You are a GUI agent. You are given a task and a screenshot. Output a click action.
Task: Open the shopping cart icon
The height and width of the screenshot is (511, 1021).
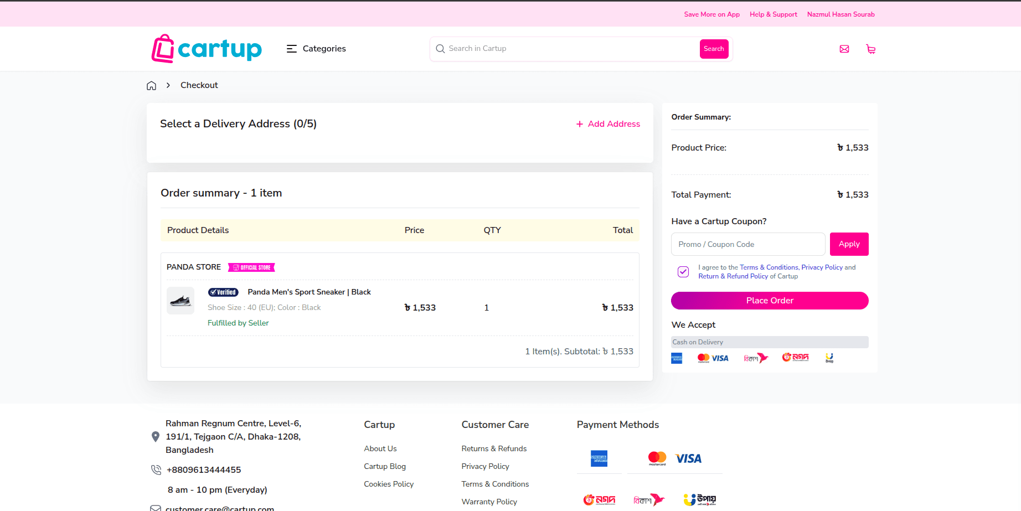click(870, 49)
